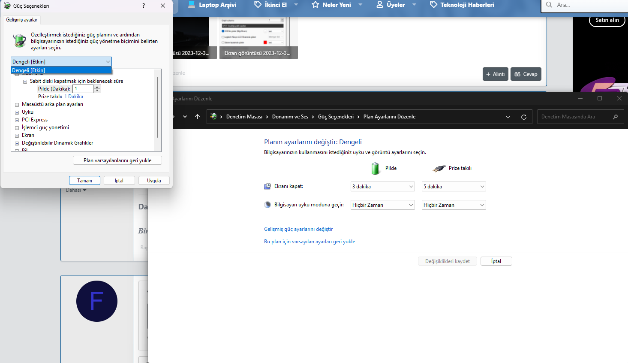Screen dimensions: 628x363
Task: Click the power icon in the address bar
Action: coord(214,117)
